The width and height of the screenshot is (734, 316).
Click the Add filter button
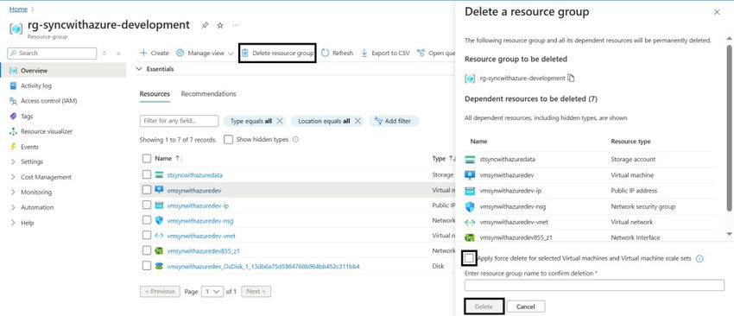[394, 121]
